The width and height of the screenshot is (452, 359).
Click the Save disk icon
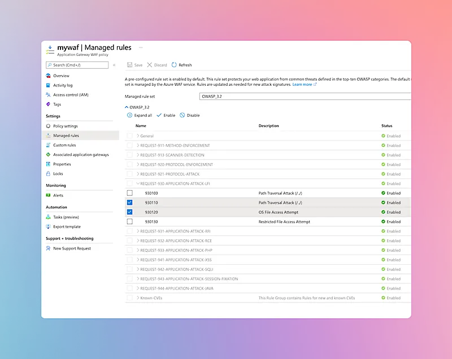coord(130,65)
